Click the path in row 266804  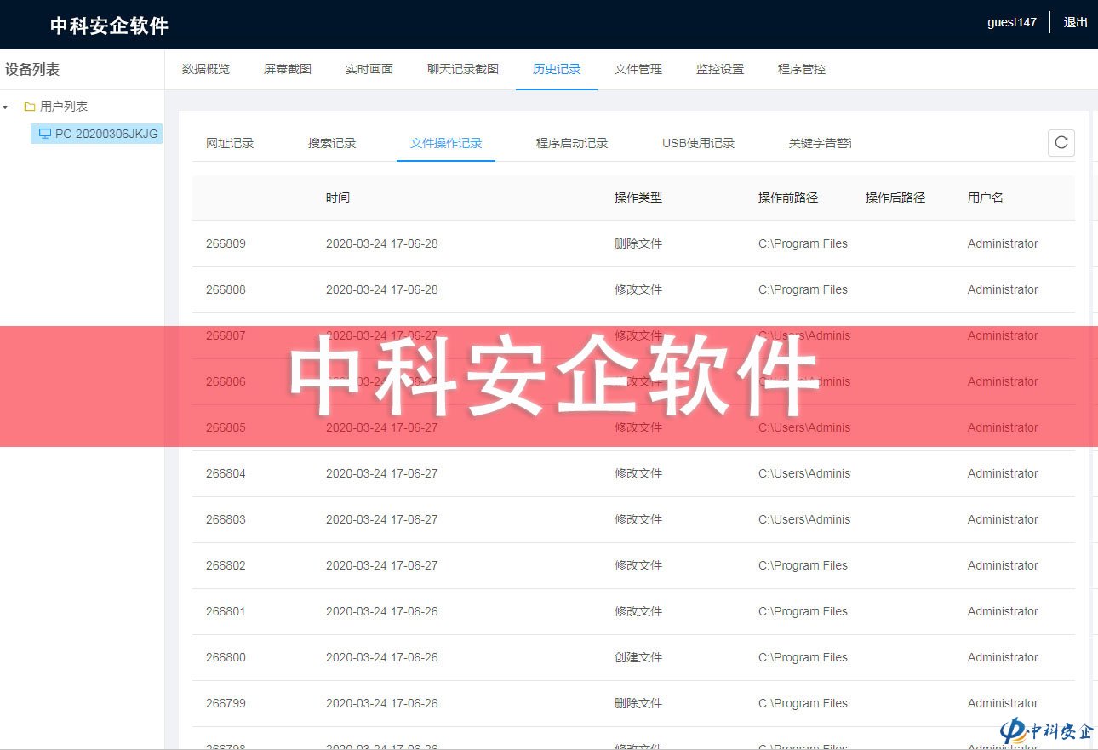[x=804, y=473]
